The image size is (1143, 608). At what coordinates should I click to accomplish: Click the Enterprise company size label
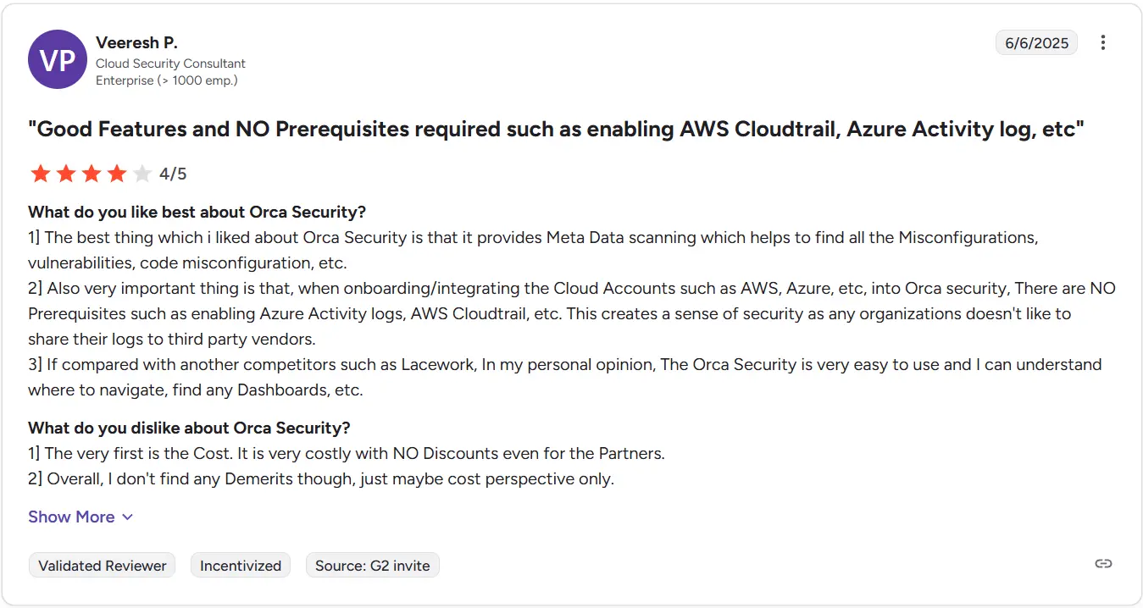[166, 80]
